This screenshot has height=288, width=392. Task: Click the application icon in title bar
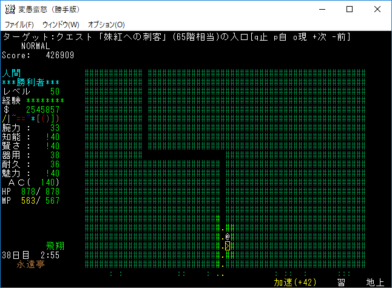10,10
